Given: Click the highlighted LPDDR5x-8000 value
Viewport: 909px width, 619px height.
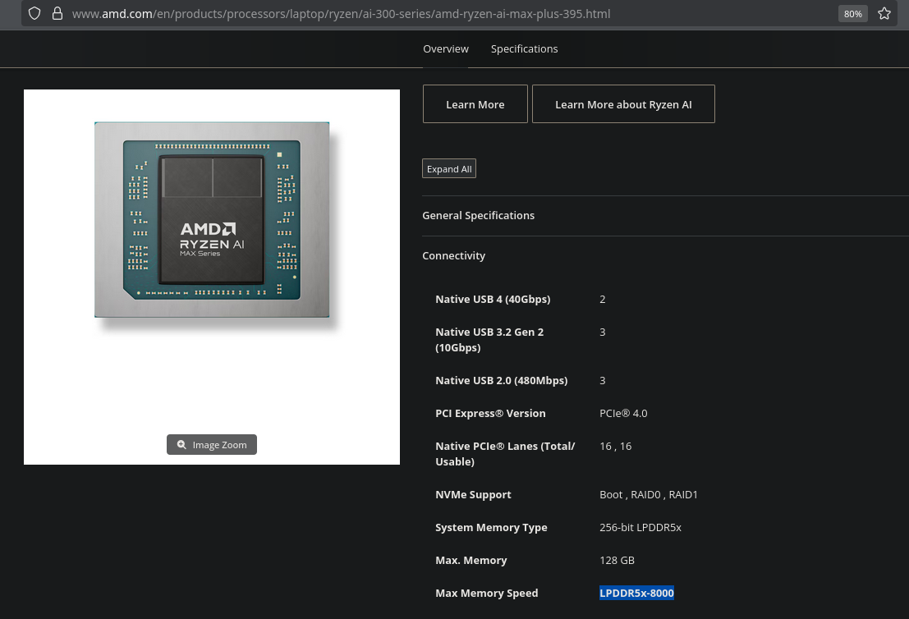Looking at the screenshot, I should point(636,593).
